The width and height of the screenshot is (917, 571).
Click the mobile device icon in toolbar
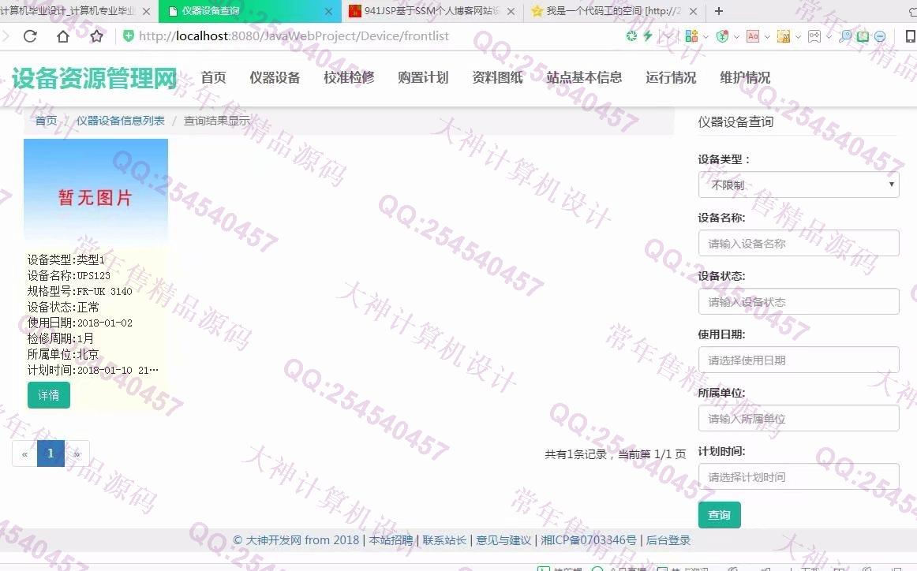911,36
